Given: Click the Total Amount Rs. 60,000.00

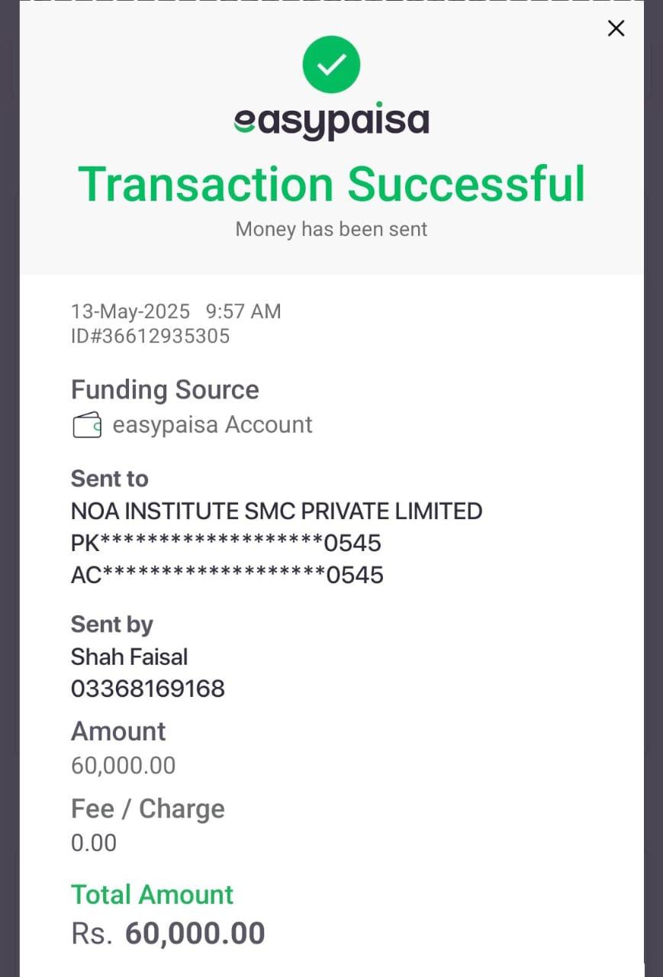Looking at the screenshot, I should tap(168, 933).
